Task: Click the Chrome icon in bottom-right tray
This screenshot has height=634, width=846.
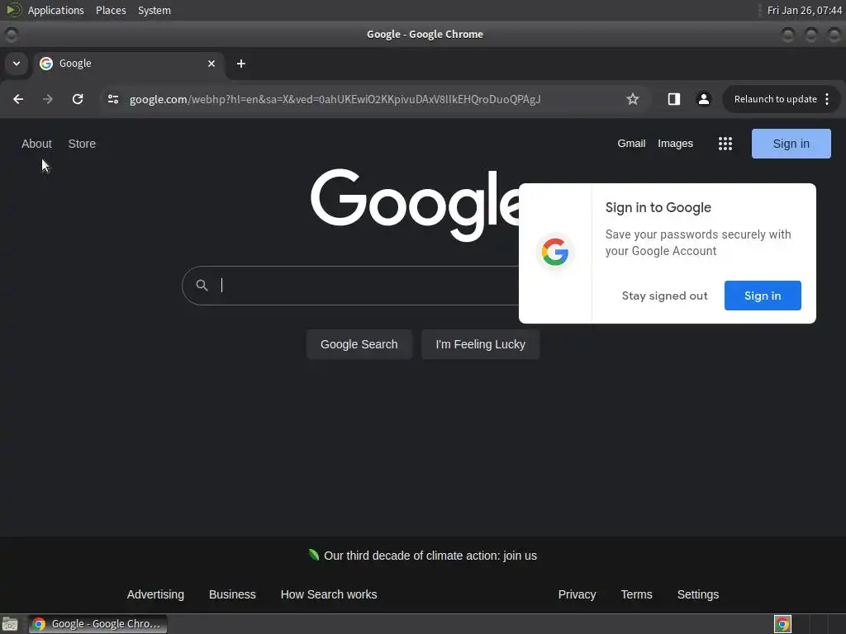Action: pyautogui.click(x=782, y=624)
